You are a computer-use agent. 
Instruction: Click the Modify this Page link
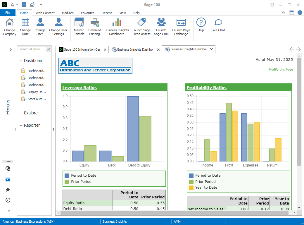pyautogui.click(x=281, y=70)
